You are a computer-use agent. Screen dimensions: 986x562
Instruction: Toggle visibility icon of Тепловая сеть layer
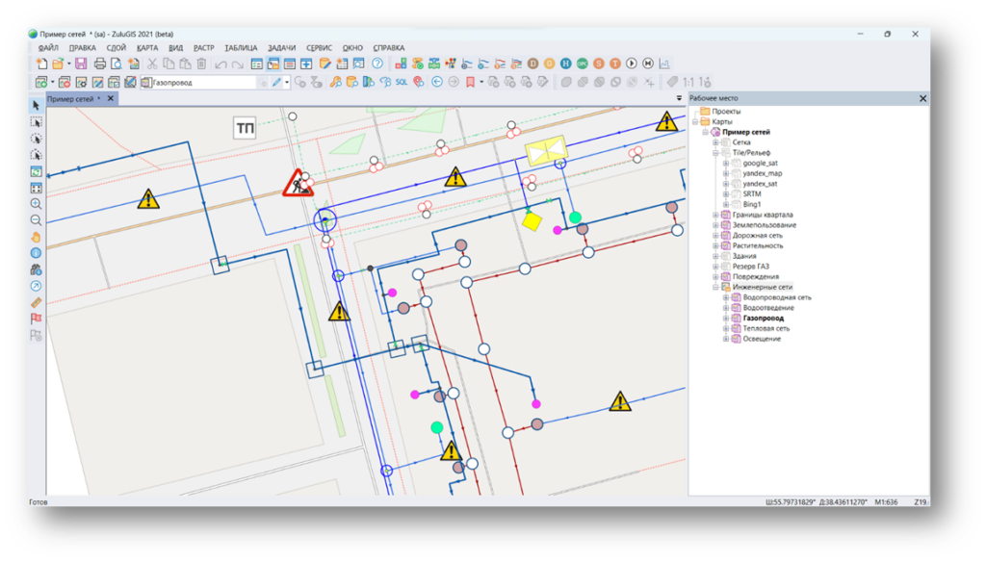[736, 329]
